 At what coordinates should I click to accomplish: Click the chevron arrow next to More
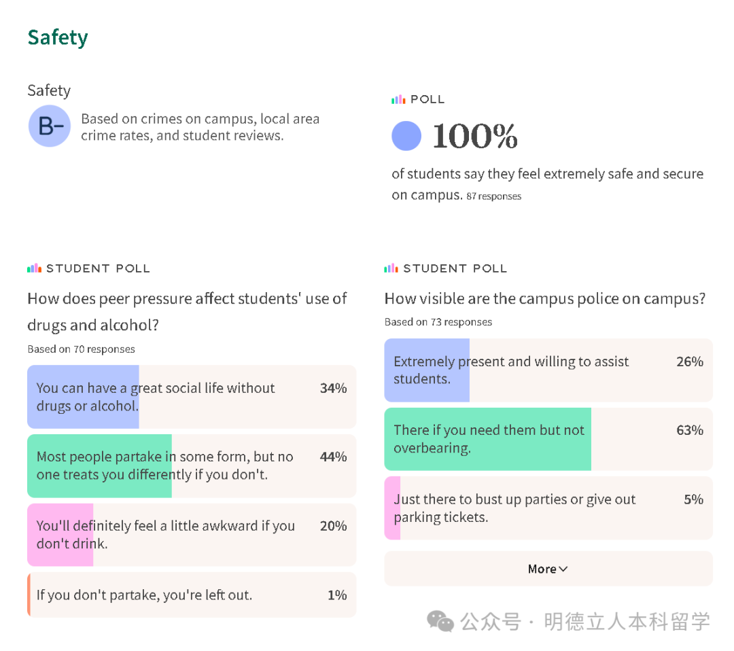pos(563,569)
